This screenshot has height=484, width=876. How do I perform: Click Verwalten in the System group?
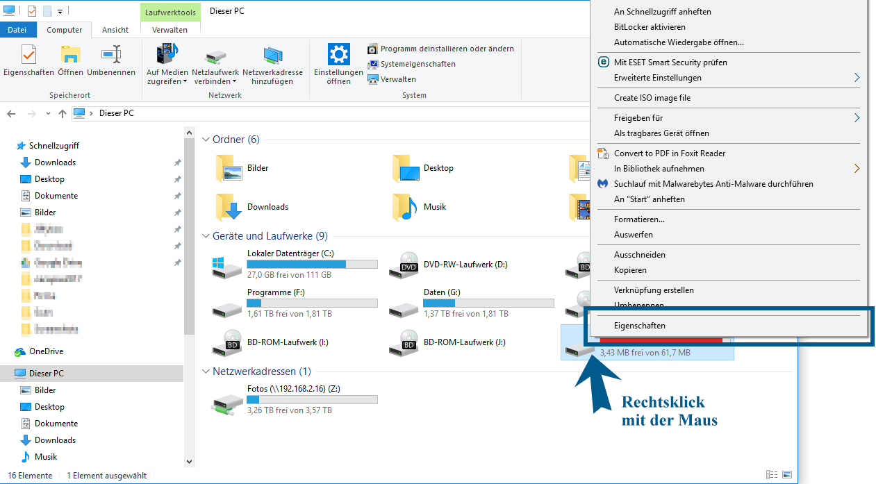pos(392,79)
